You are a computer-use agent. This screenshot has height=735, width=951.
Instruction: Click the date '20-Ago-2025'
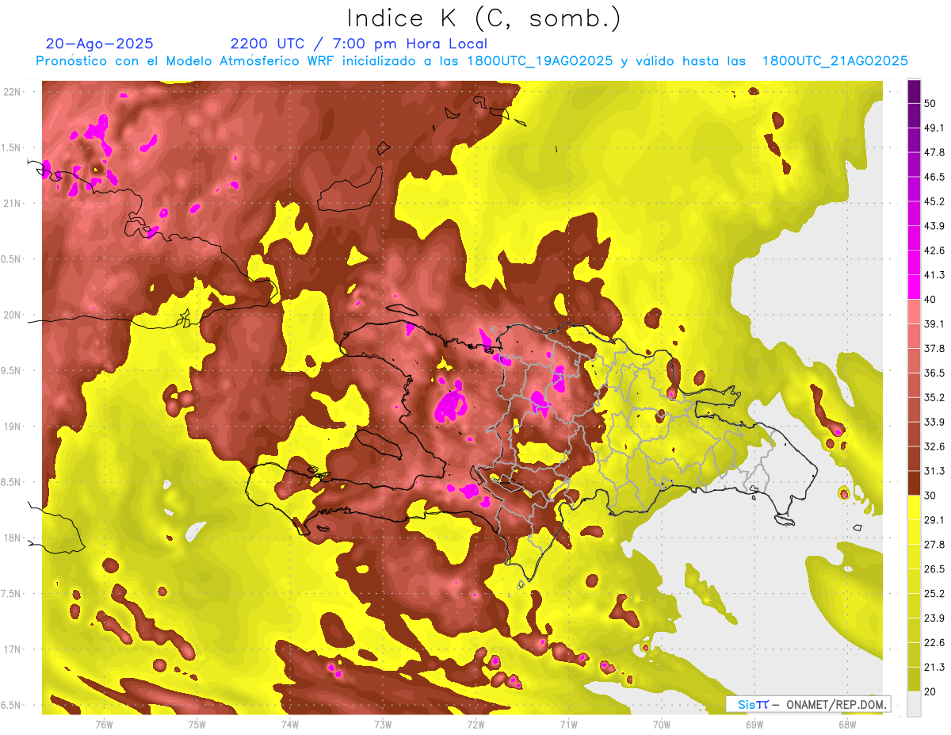tap(100, 44)
